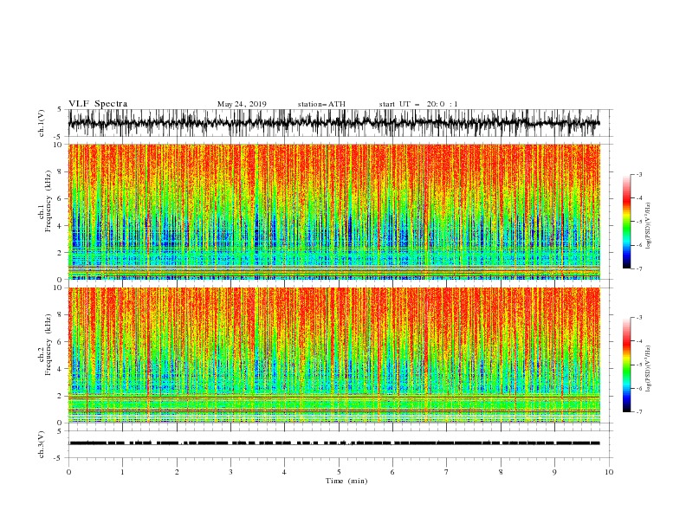The image size is (686, 530).
Task: Click the "6" kHz tick on ch.2 frequency axis
Action: (x=61, y=342)
